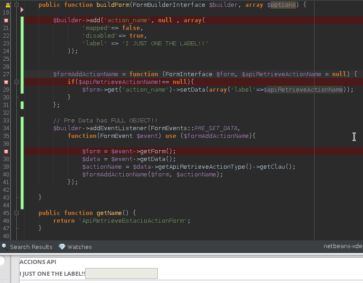Click the disabled input next to I JUST ONE THE LABEL!!

click(121, 273)
